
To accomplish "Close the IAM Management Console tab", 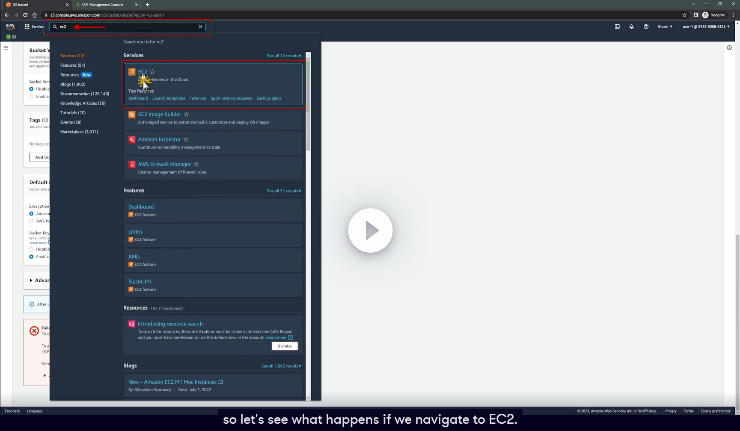I will point(137,5).
